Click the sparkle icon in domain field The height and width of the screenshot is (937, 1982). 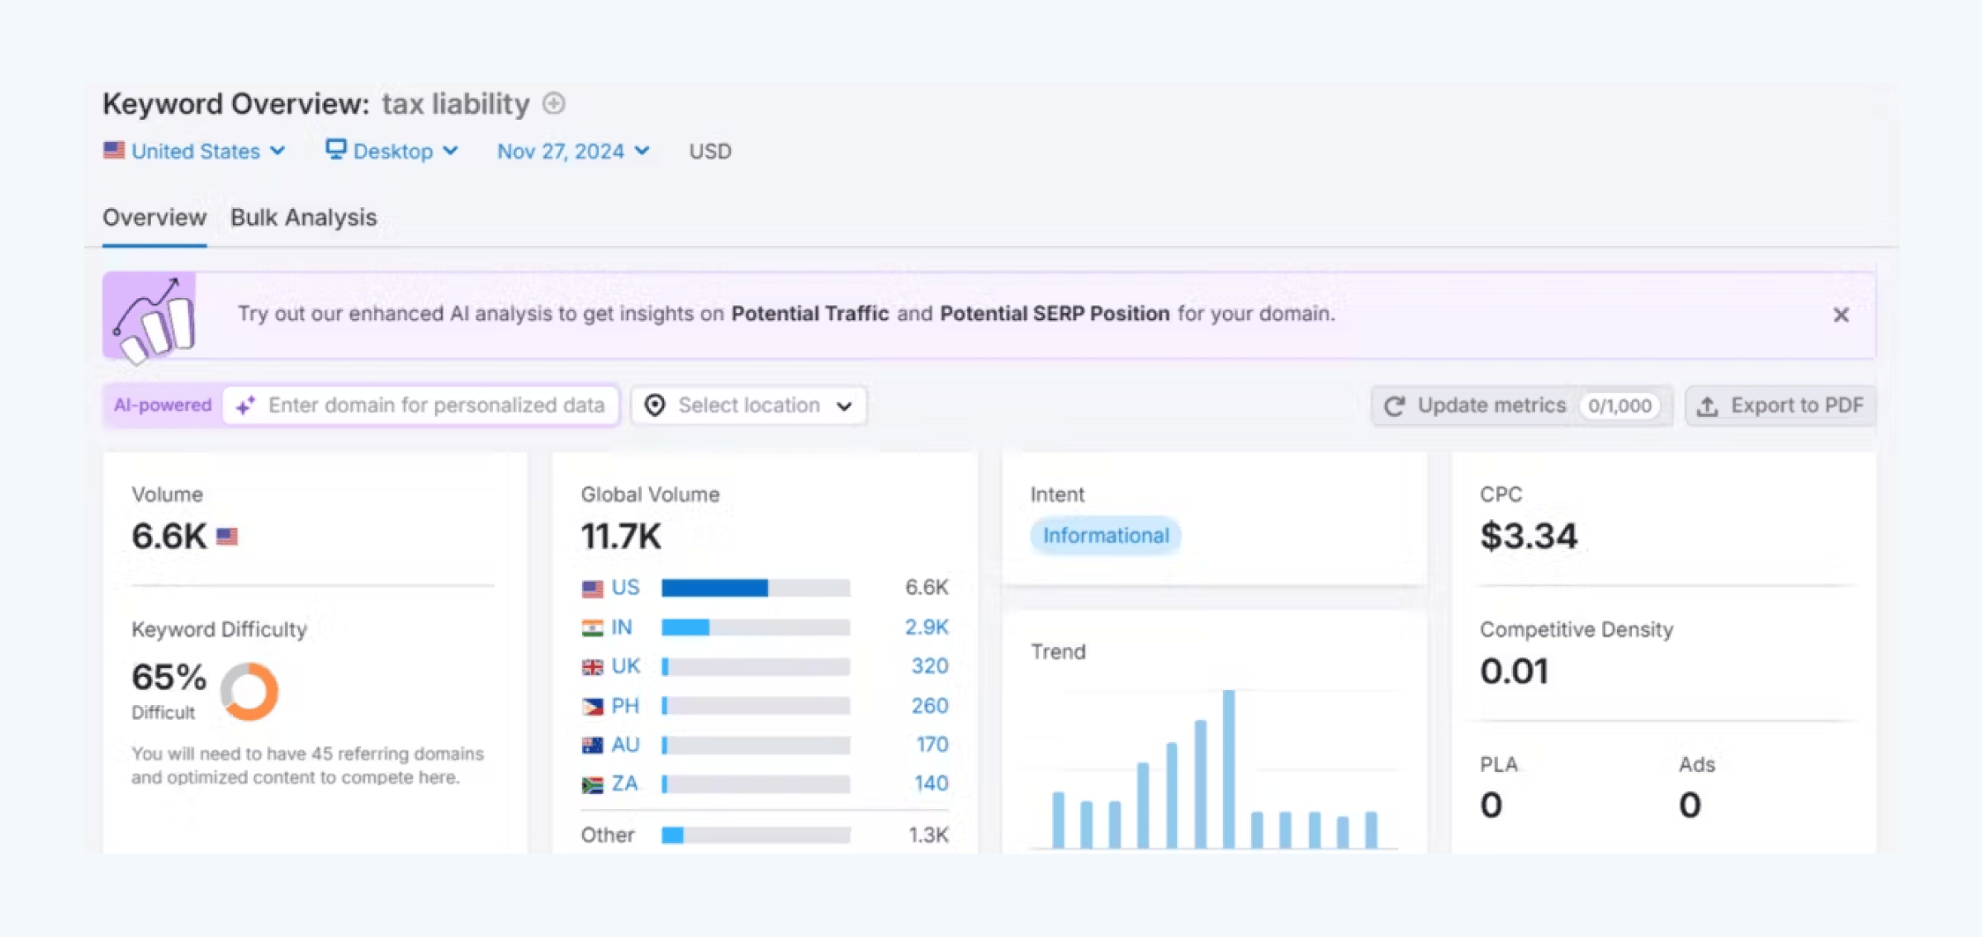245,405
